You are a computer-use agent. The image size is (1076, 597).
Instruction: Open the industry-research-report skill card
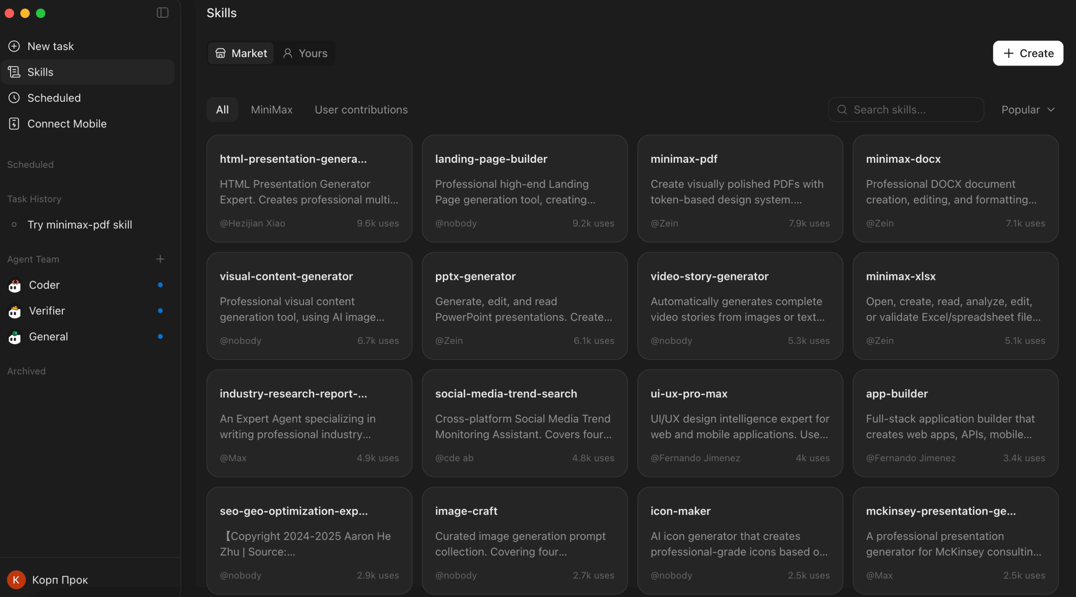tap(309, 423)
